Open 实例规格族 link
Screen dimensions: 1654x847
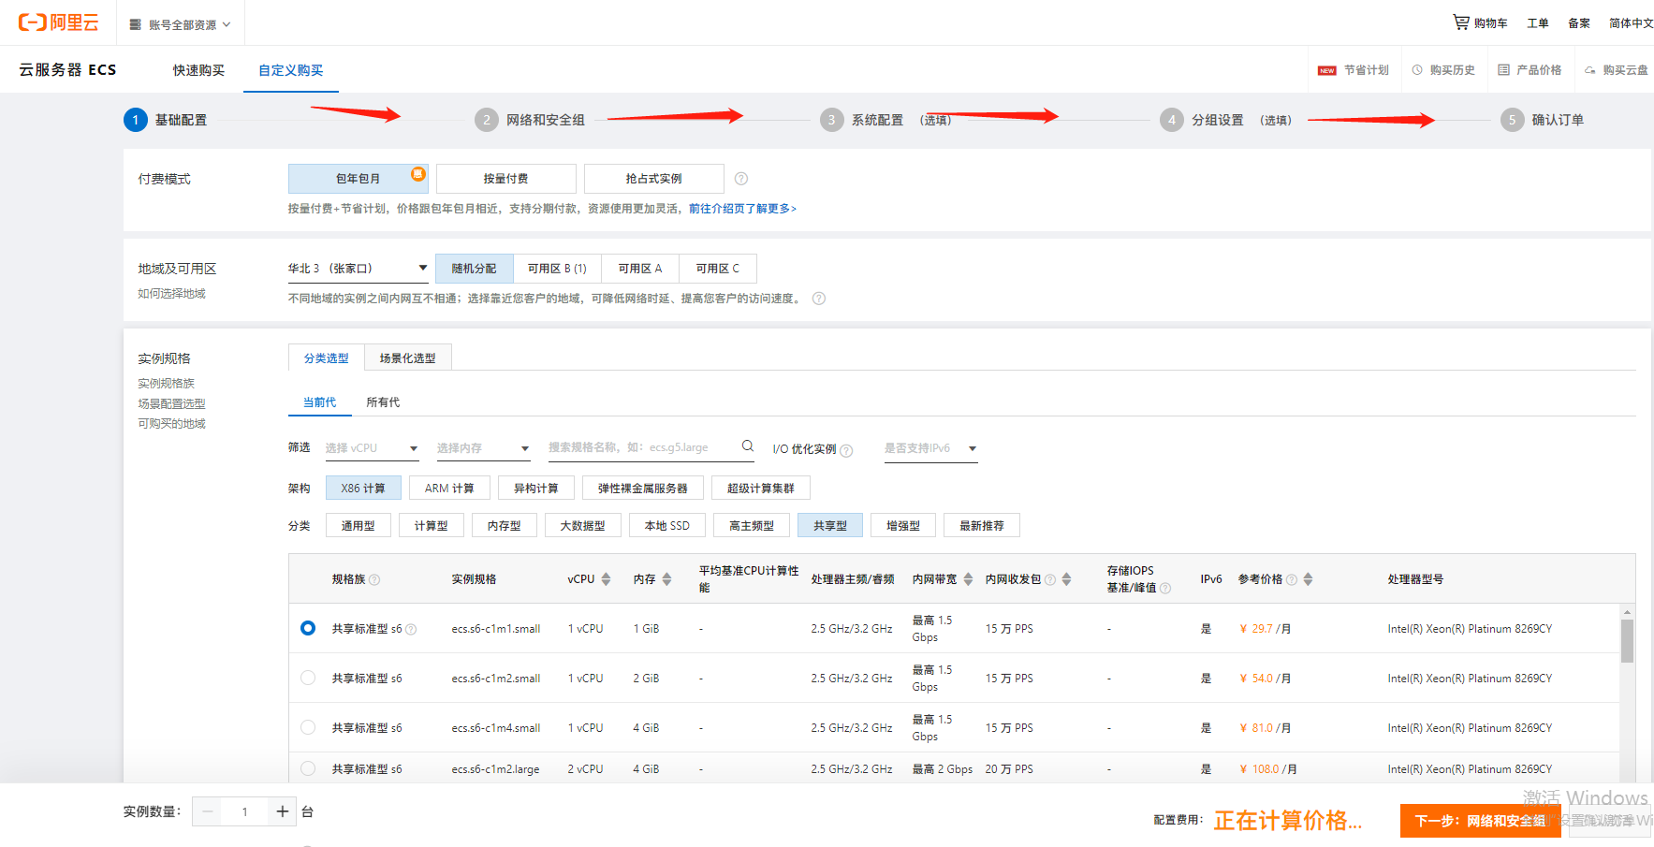167,384
